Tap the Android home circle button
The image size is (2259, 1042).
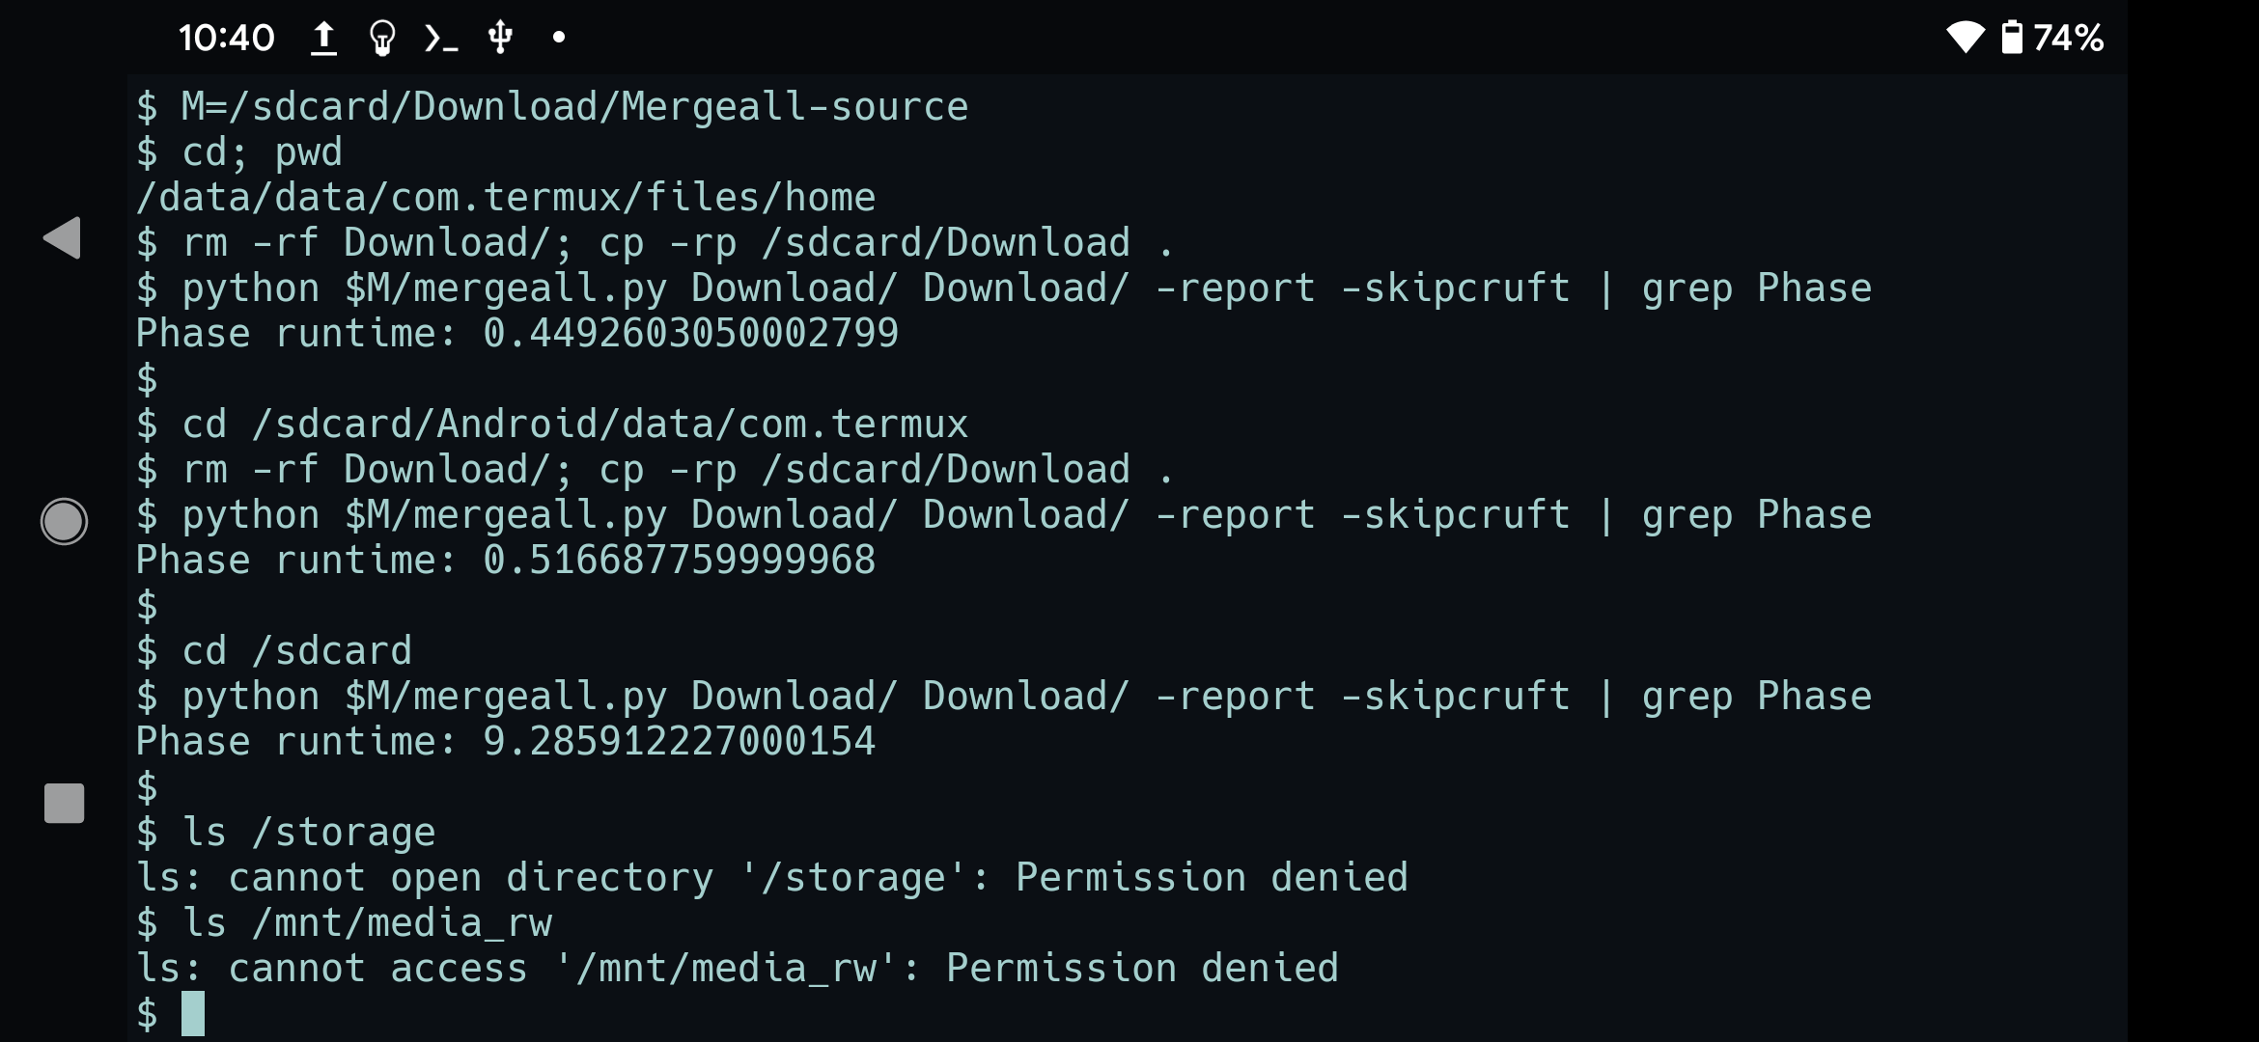[64, 521]
